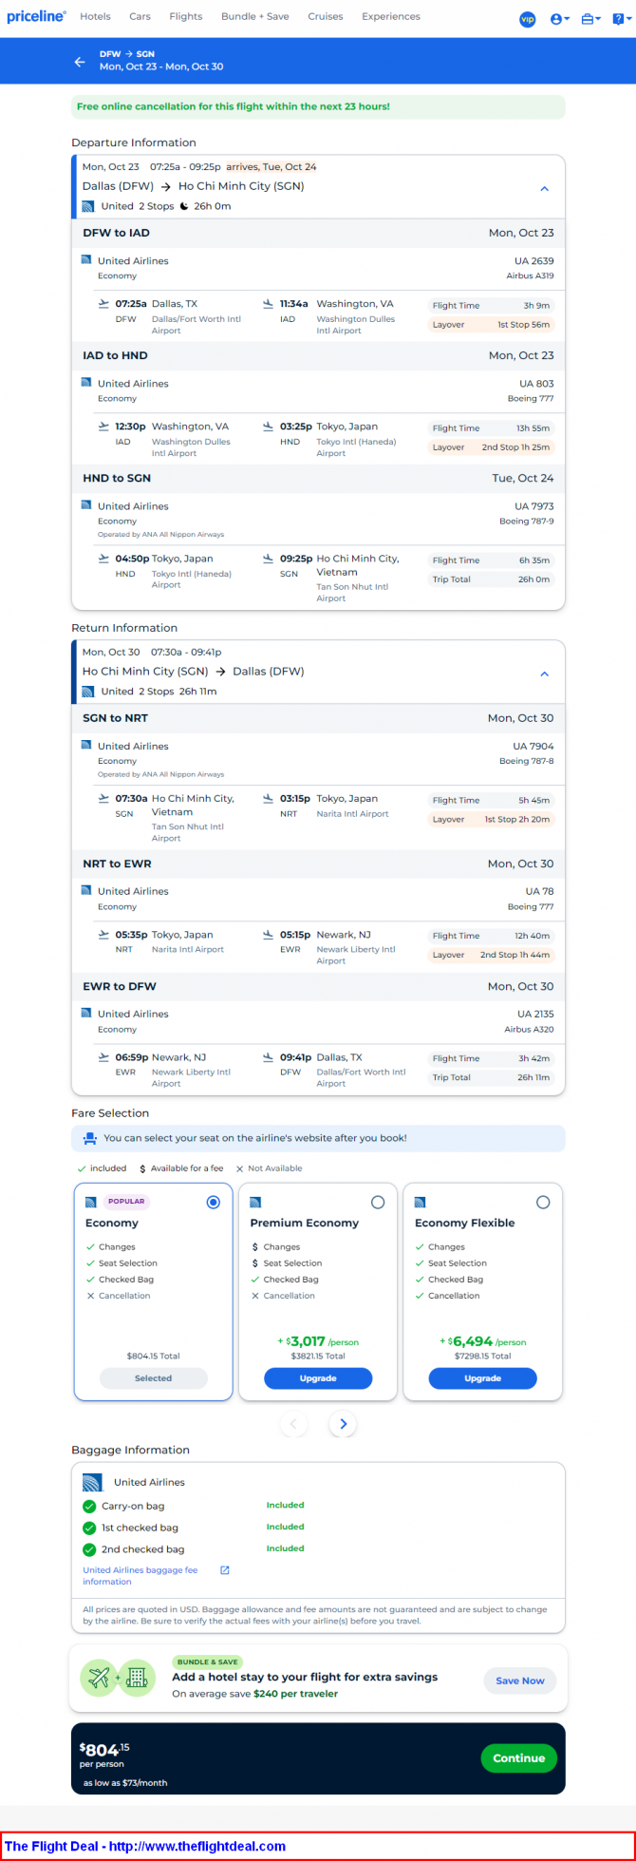Image resolution: width=636 pixels, height=1861 pixels.
Task: Click the Priceline logo
Action: point(36,16)
